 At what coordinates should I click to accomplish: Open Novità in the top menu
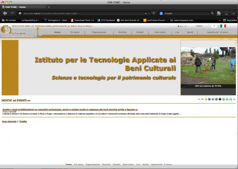(x=190, y=32)
